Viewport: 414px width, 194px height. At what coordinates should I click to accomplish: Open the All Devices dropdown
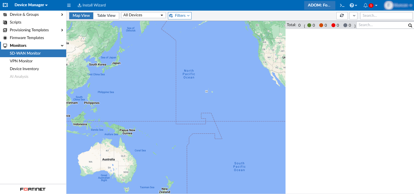click(x=144, y=15)
